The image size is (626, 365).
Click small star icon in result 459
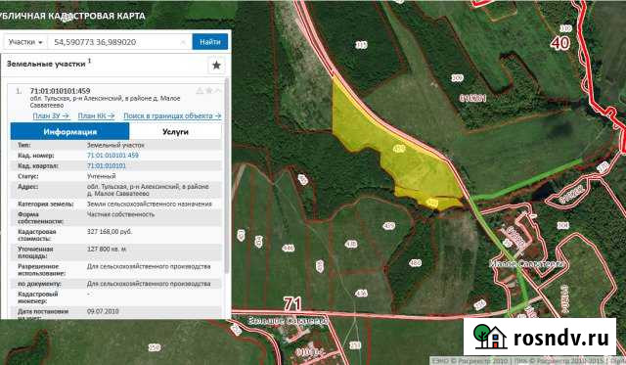coord(208,91)
